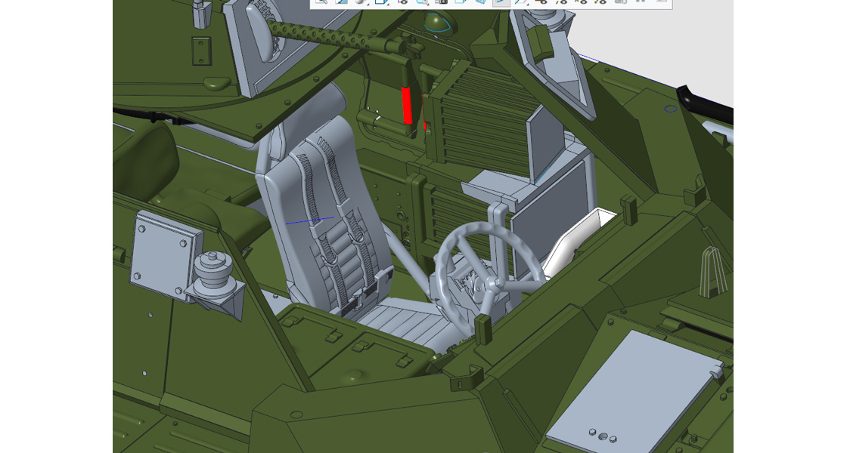Click the pause icon in the view toolbar
847x453 pixels.
(641, 2)
